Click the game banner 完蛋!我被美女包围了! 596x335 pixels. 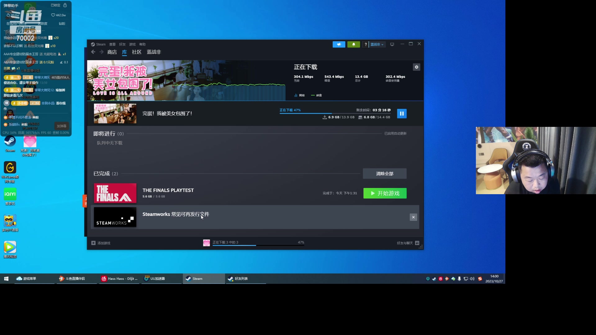click(x=186, y=80)
